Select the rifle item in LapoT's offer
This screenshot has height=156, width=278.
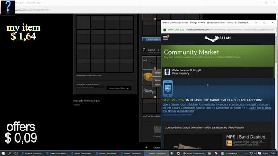click(x=149, y=63)
